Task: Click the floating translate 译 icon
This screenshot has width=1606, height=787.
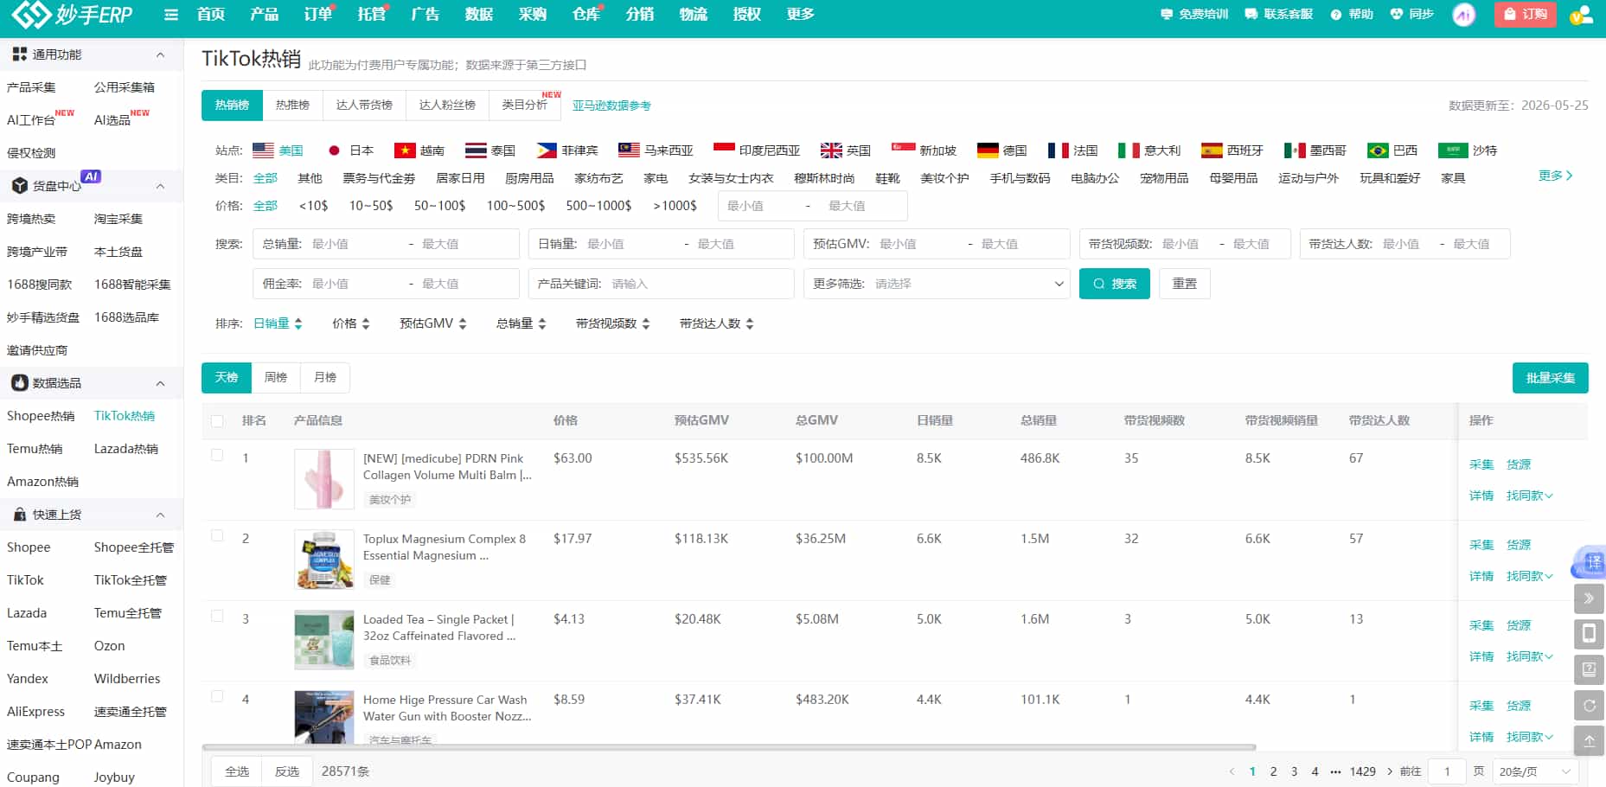Action: pos(1590,562)
